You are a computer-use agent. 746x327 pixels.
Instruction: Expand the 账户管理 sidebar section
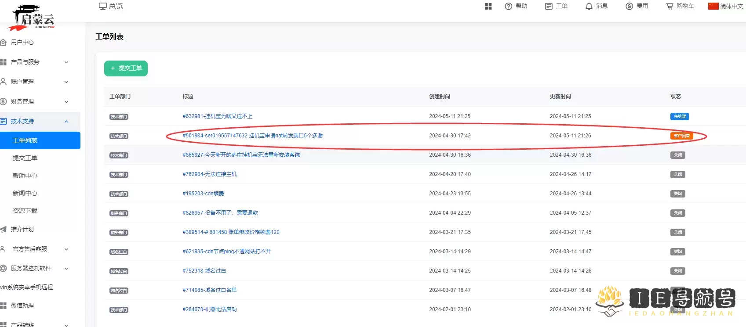[x=66, y=82]
